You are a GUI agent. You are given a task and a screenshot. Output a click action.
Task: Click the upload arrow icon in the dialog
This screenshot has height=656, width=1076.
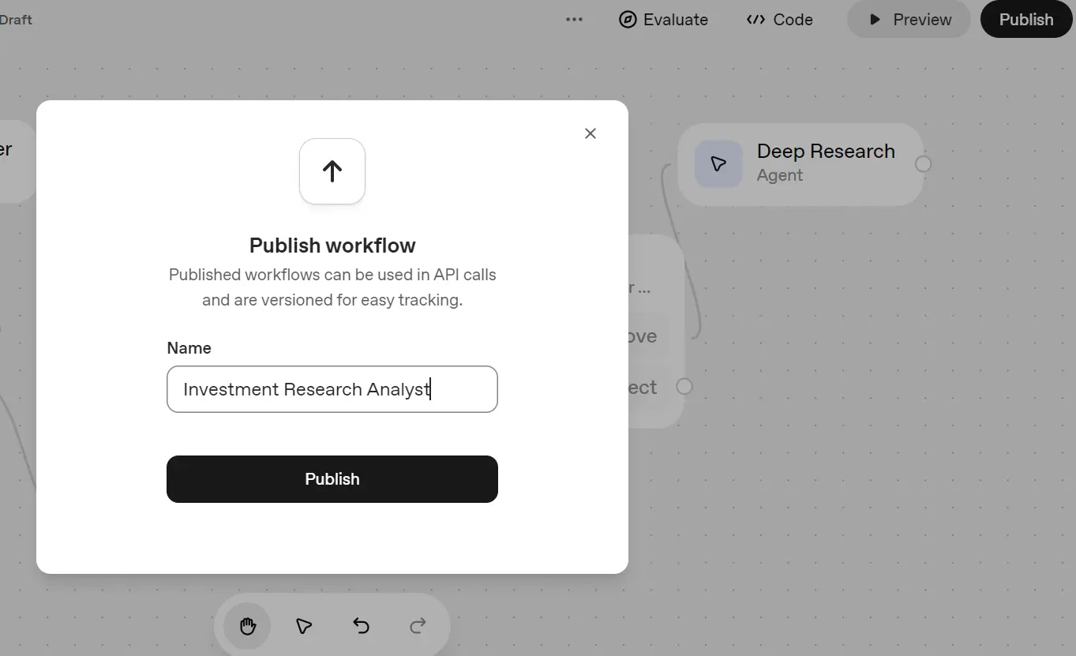(332, 171)
